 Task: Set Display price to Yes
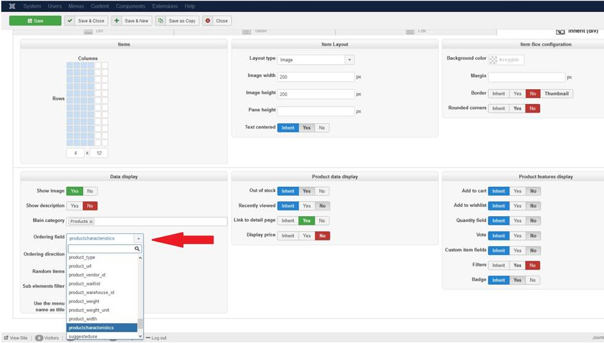(307, 236)
